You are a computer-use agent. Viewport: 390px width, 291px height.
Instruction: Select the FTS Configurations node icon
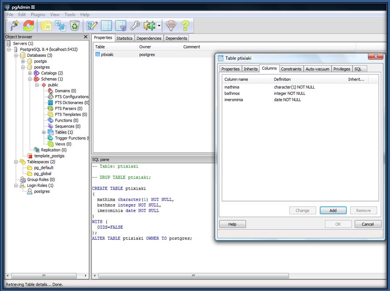pyautogui.click(x=50, y=97)
